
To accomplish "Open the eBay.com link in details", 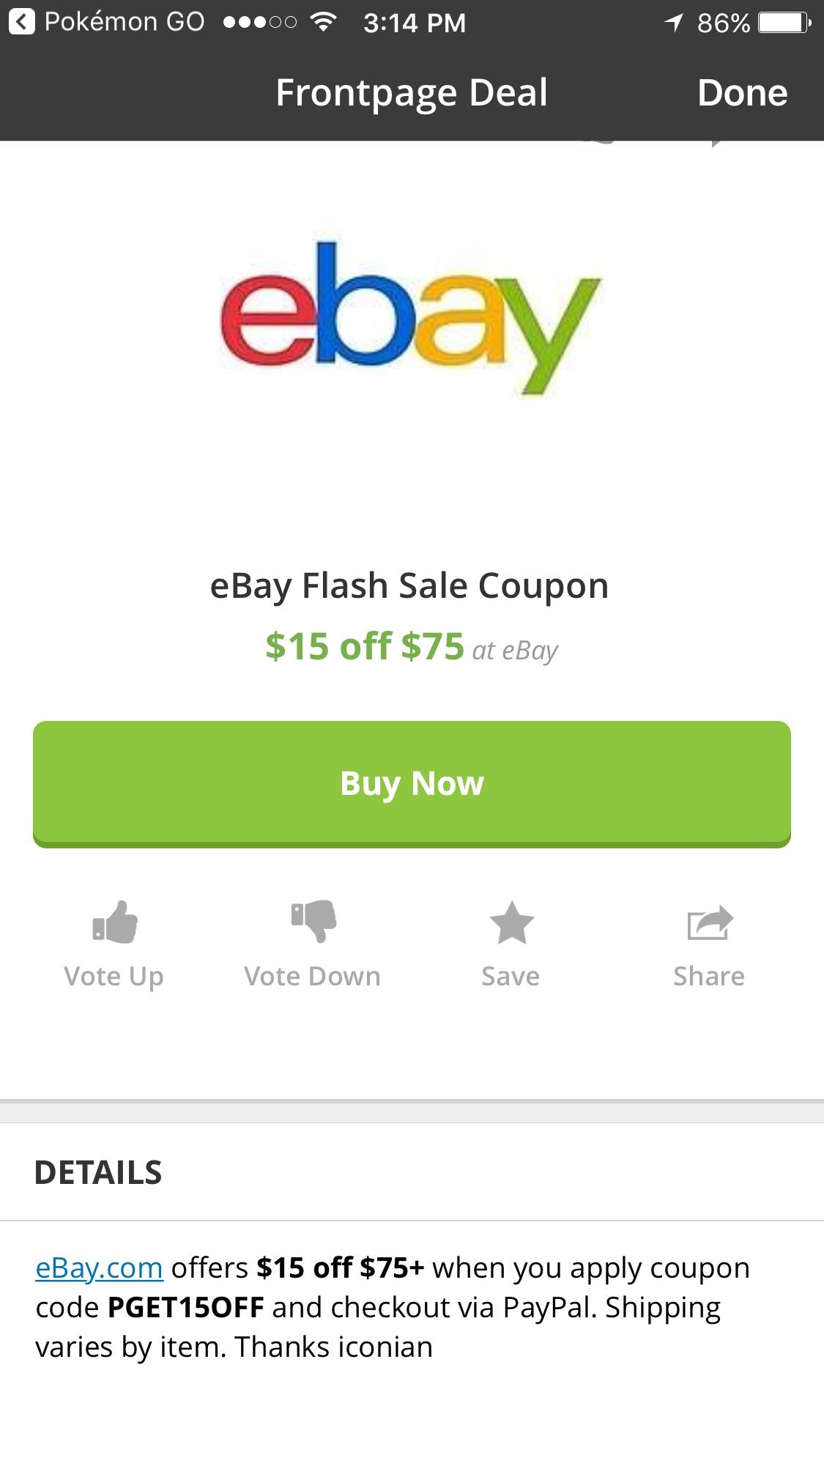I will (99, 1267).
